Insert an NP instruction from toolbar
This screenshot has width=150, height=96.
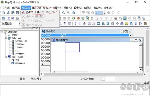(75, 24)
